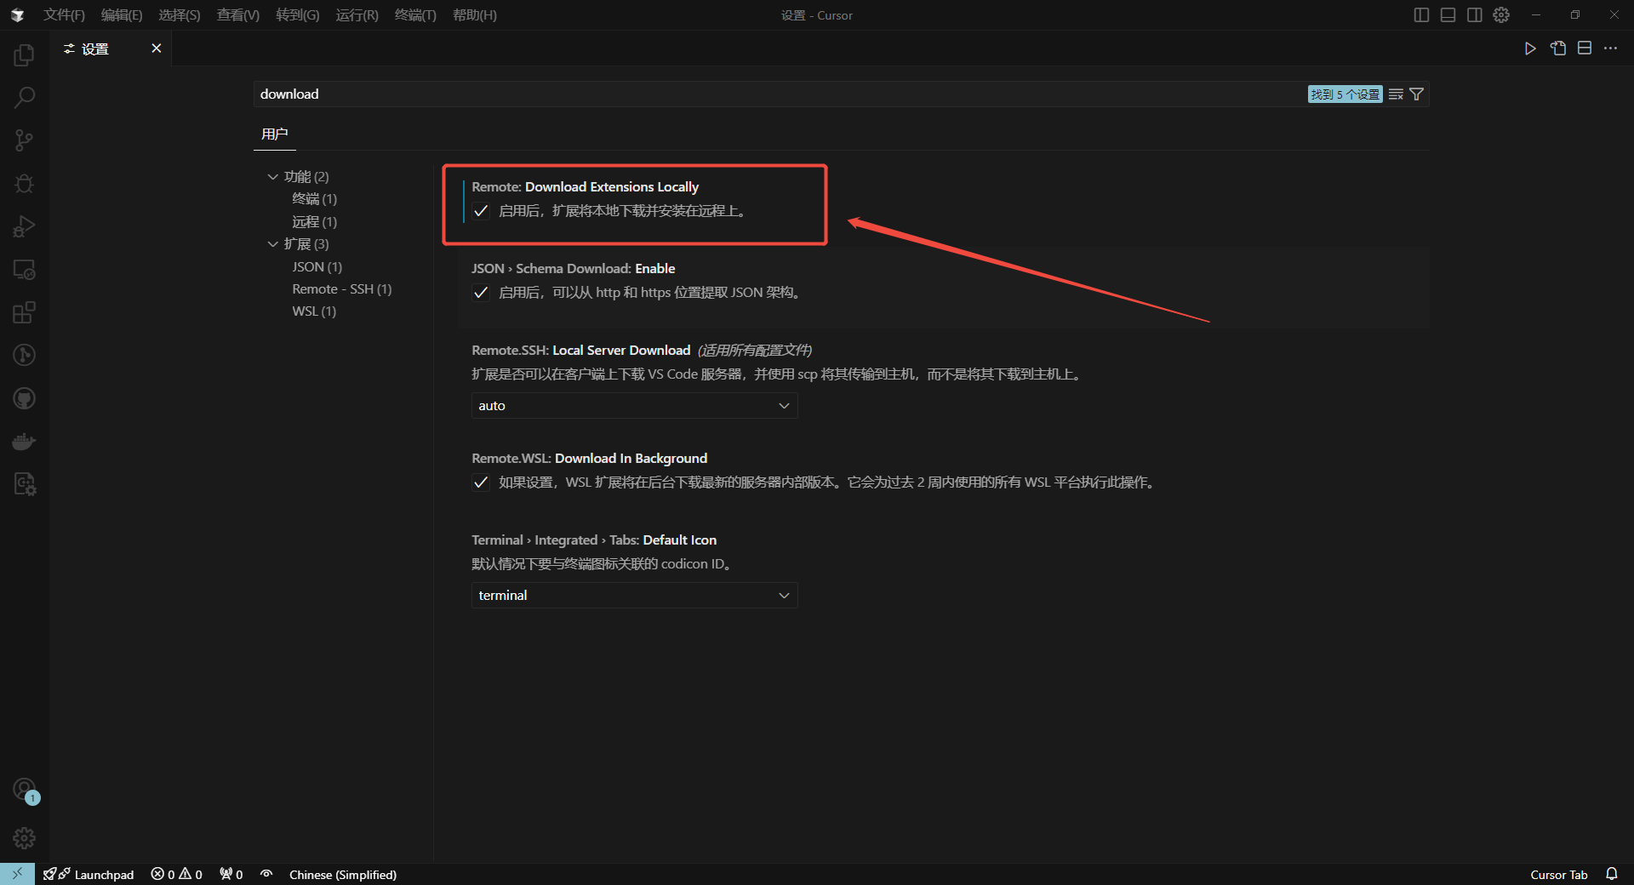Open the 运行(R) menu

point(357,15)
